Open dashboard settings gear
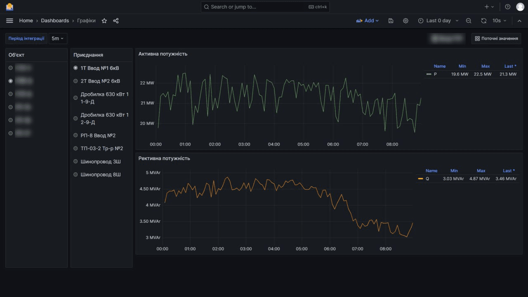The width and height of the screenshot is (528, 297). [405, 21]
